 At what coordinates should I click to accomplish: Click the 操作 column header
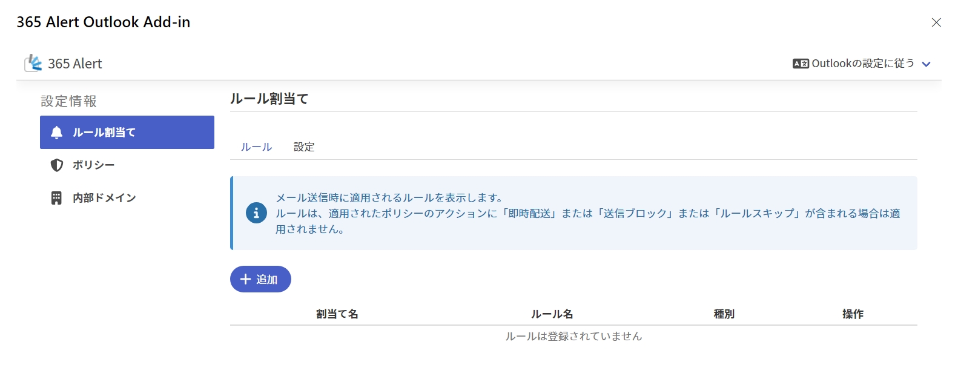pos(853,314)
